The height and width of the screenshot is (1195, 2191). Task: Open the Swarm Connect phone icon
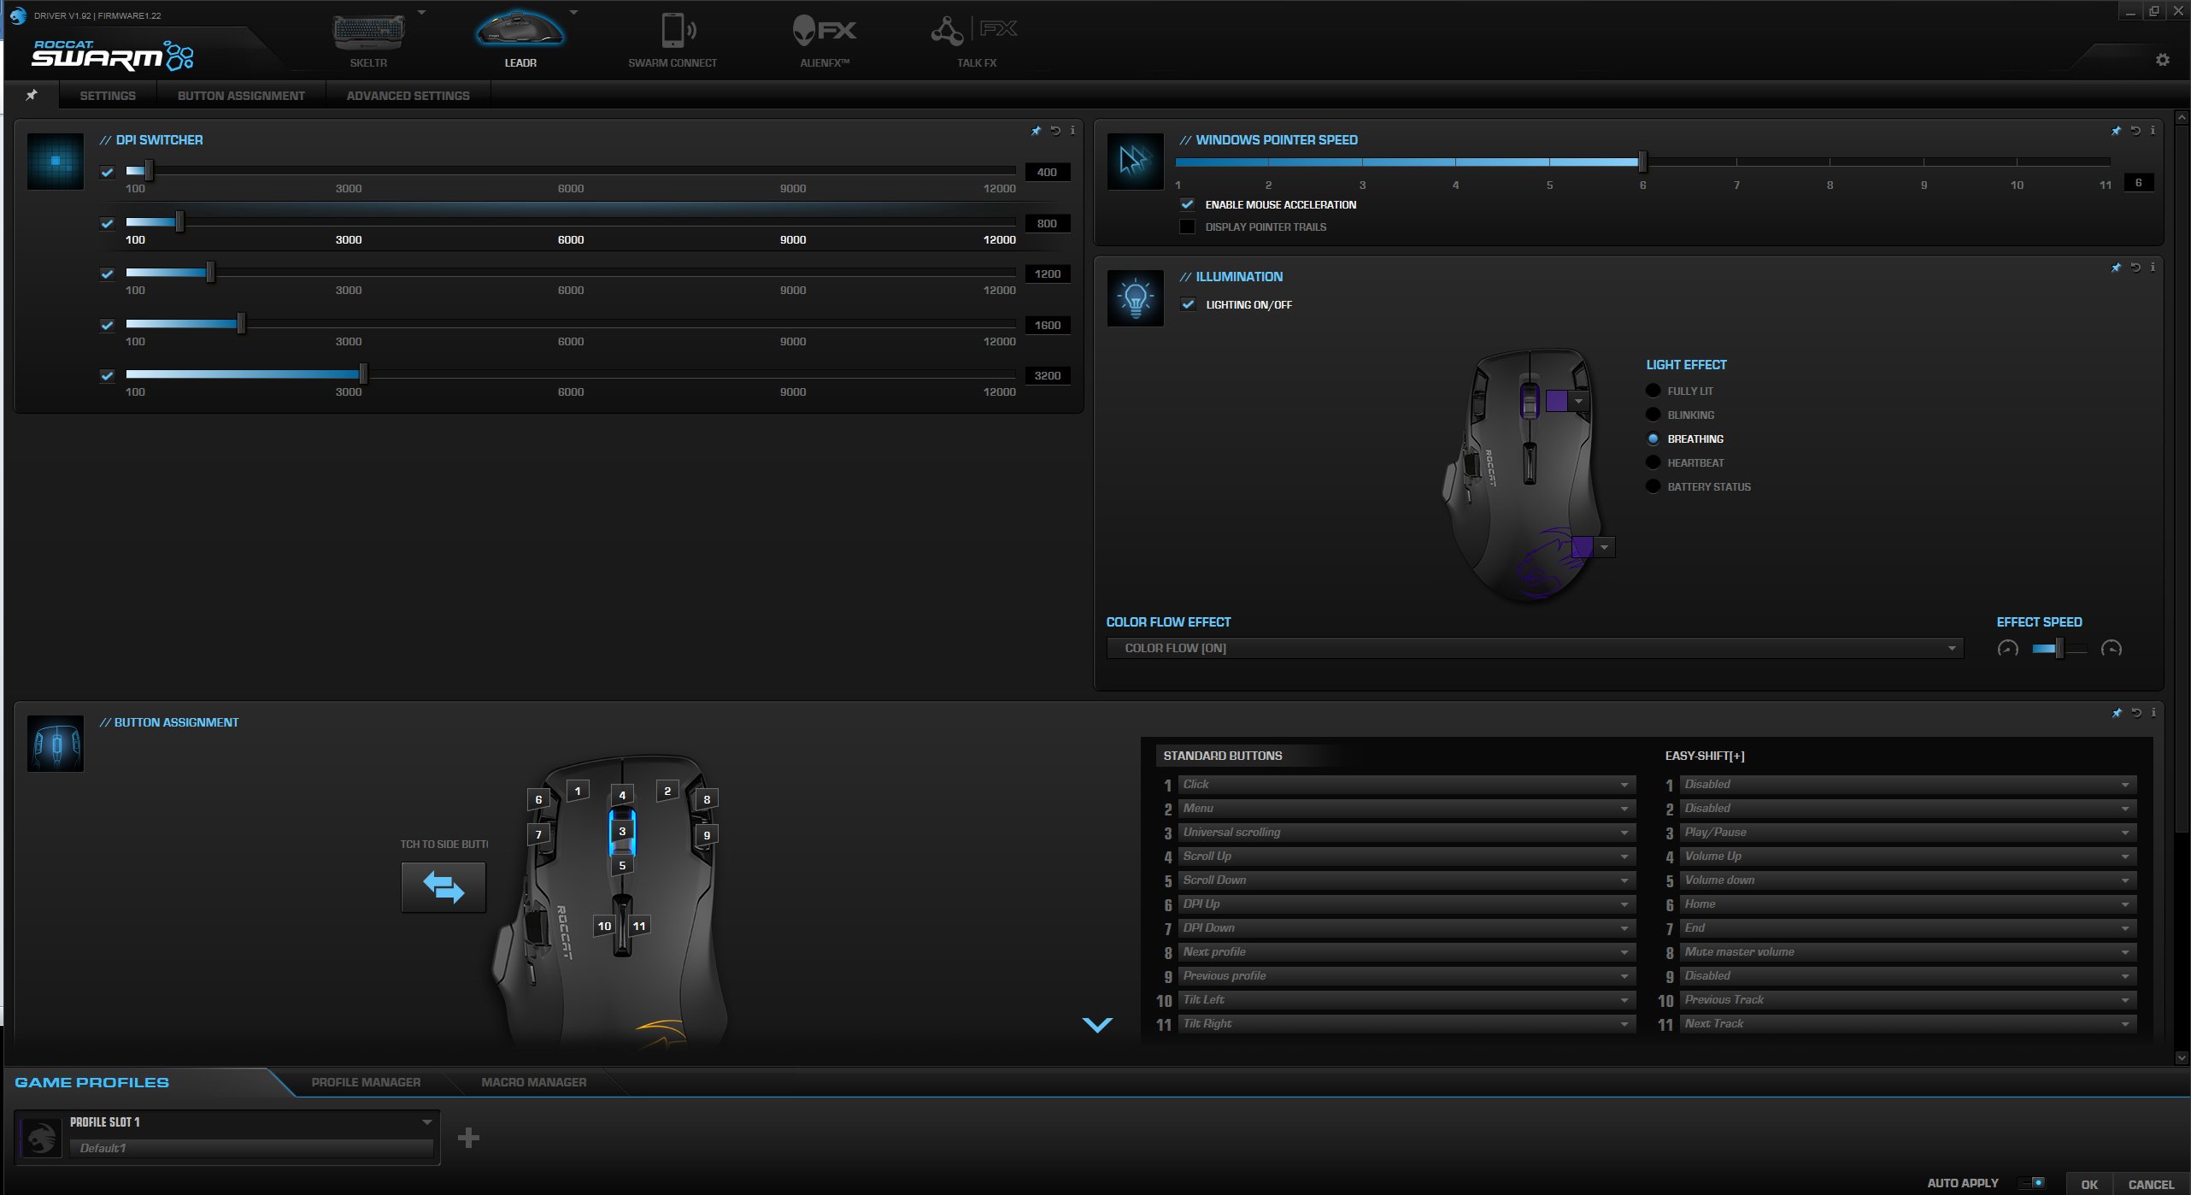[673, 32]
